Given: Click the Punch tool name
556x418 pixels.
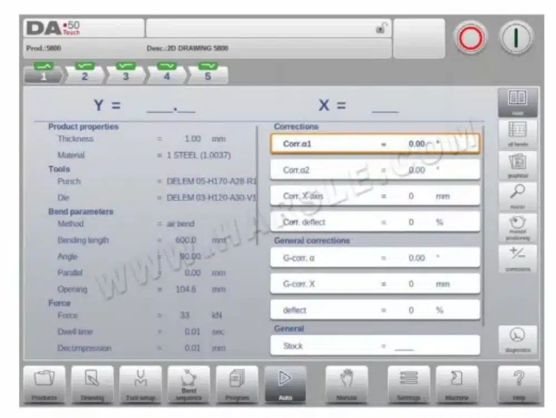Looking at the screenshot, I should pos(211,181).
